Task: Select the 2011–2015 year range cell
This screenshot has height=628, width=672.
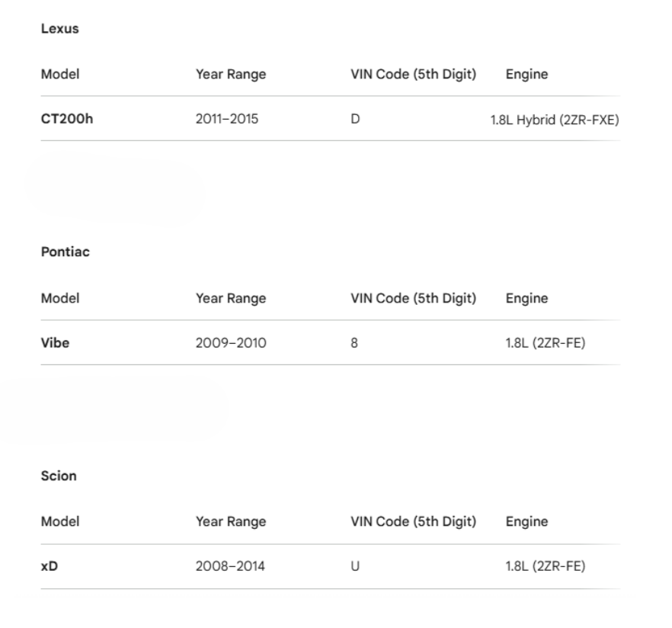Action: pos(227,119)
